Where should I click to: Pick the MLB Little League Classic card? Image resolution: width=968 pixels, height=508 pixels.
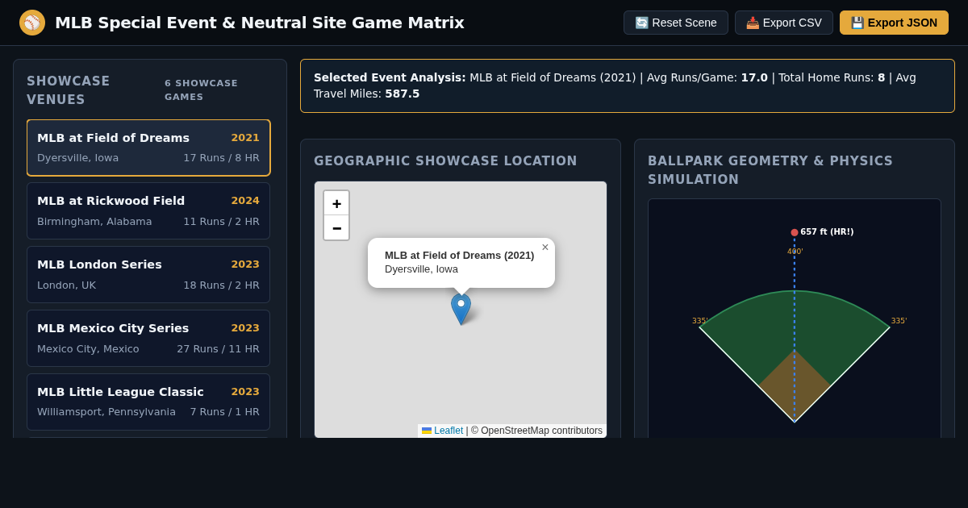click(148, 402)
